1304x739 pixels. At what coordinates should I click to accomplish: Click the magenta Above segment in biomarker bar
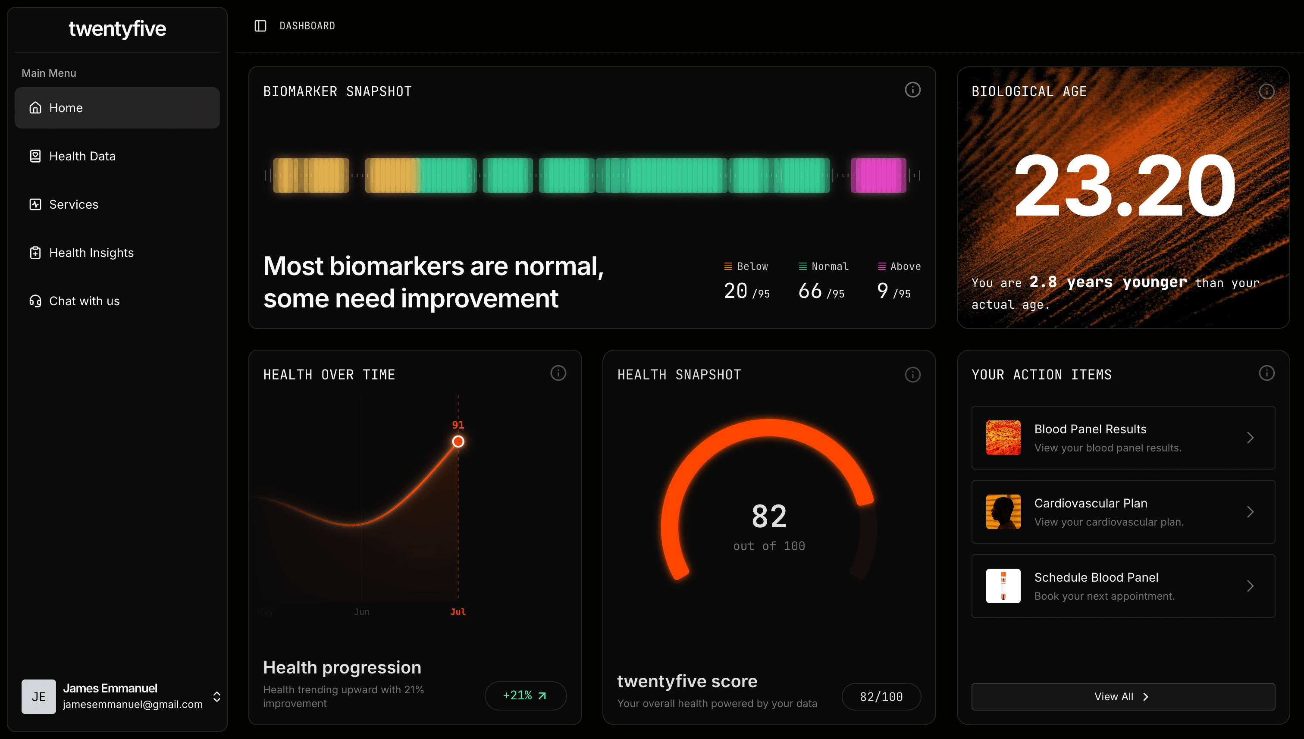click(878, 175)
